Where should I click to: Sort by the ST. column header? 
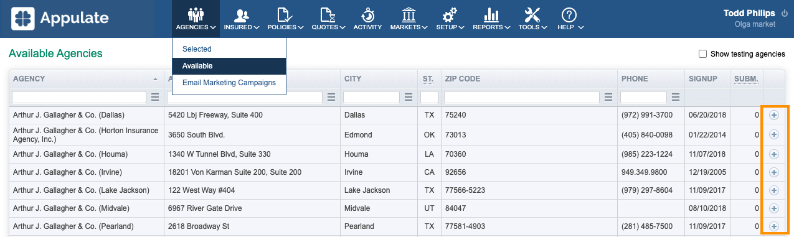[x=428, y=79]
